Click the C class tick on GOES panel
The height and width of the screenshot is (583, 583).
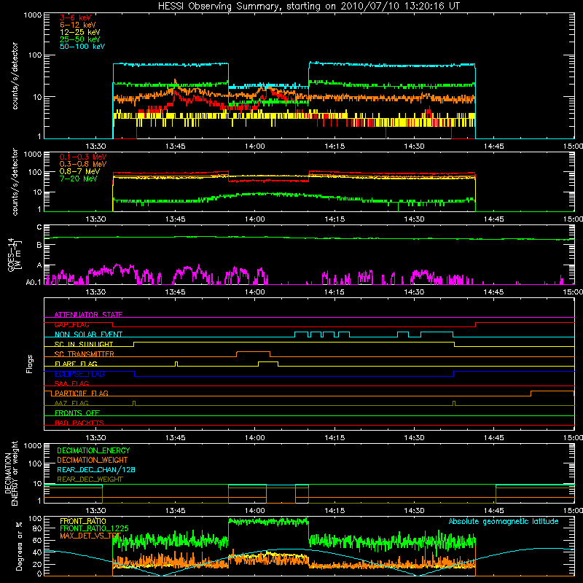click(39, 227)
